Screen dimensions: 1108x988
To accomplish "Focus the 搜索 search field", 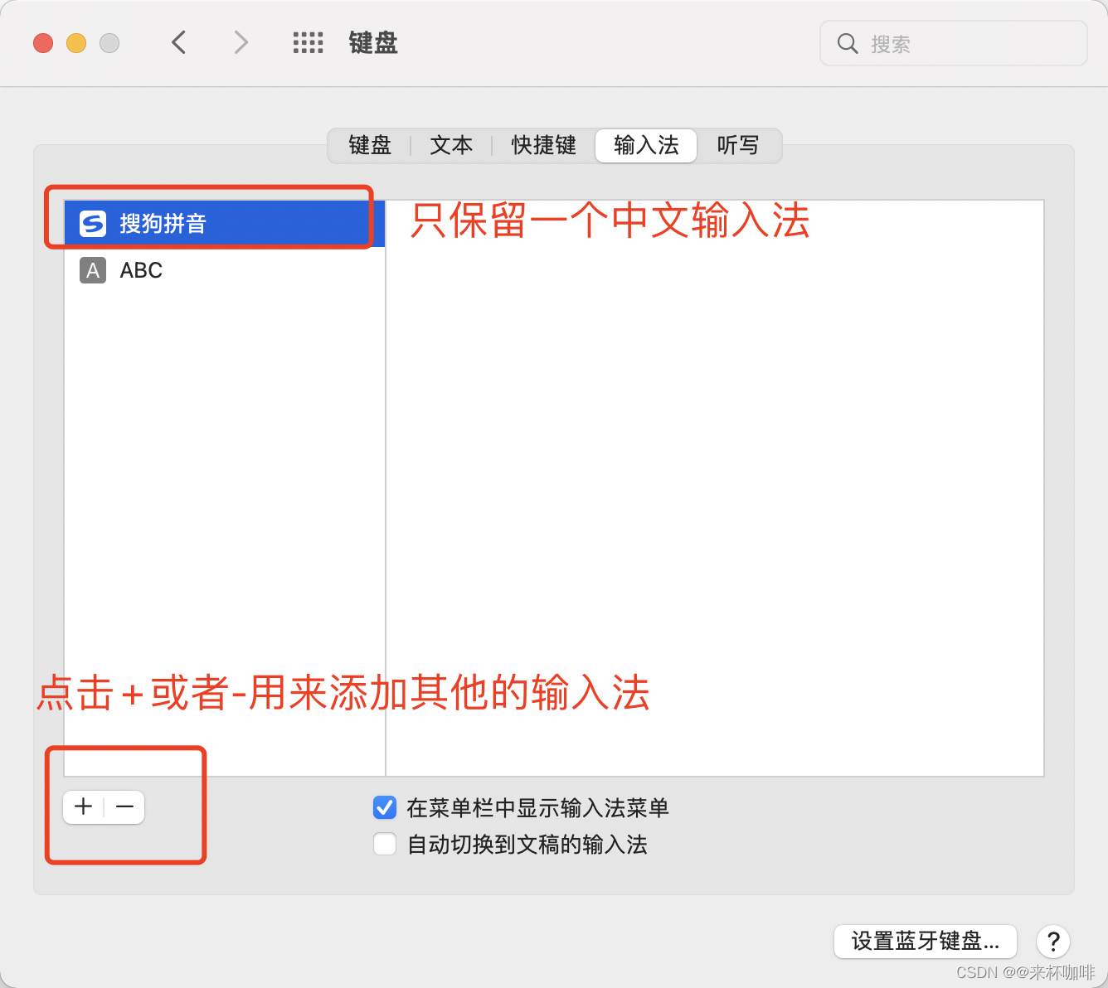I will click(954, 43).
